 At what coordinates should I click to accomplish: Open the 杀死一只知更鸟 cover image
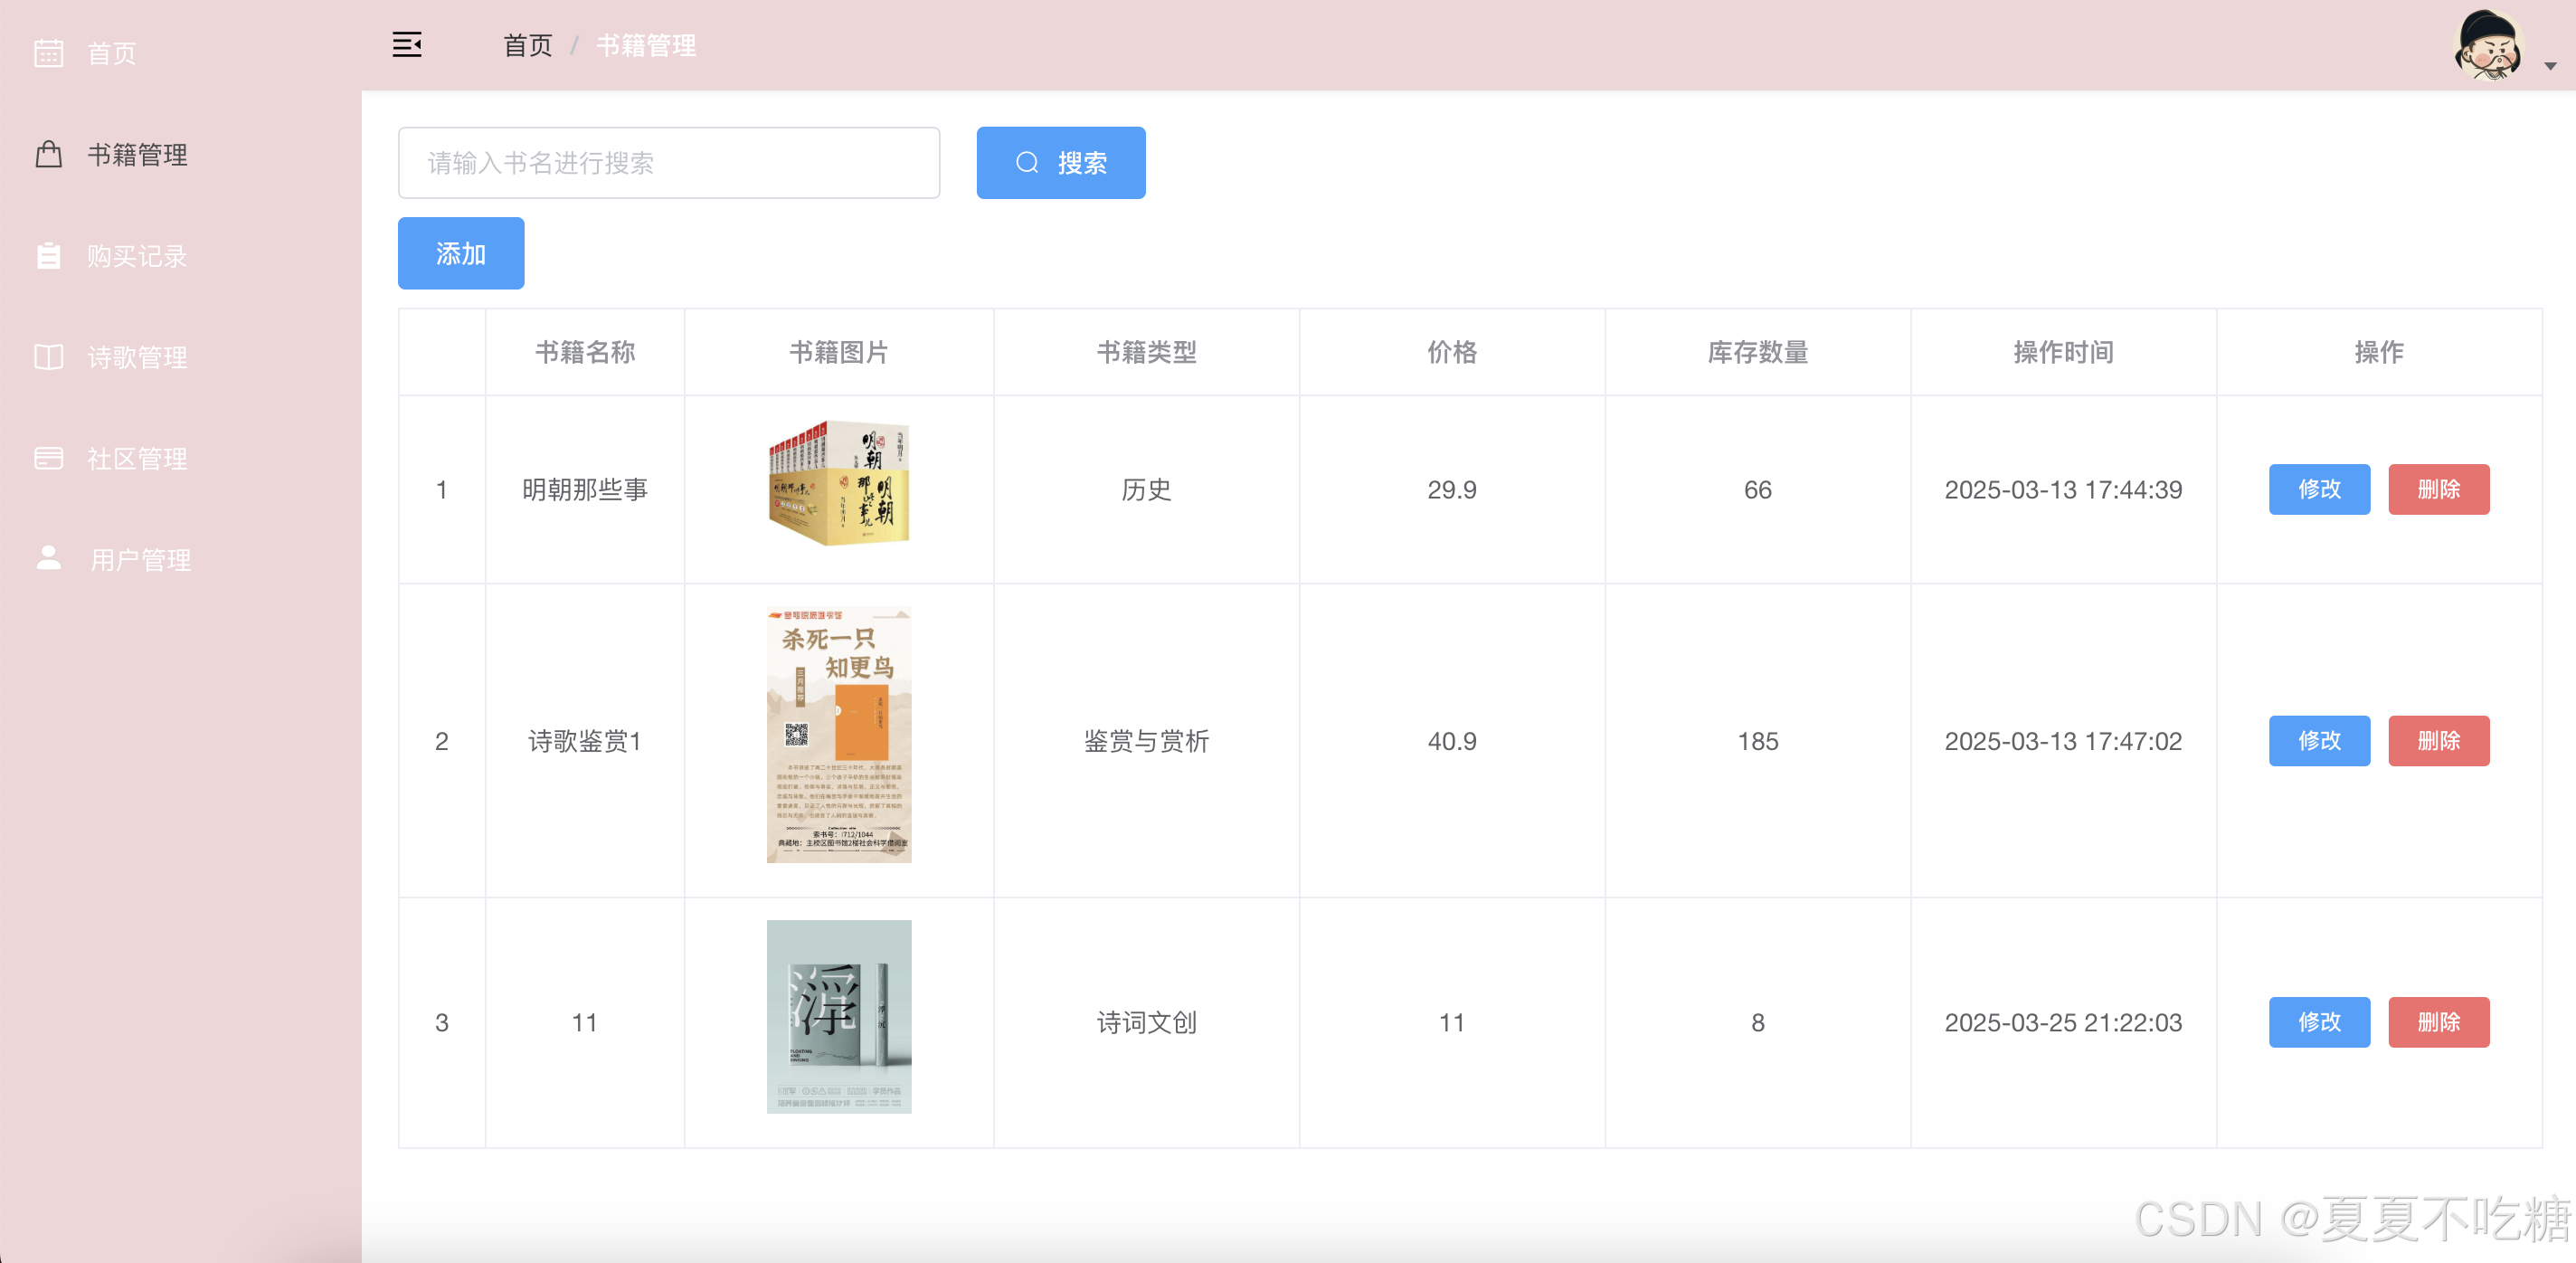pos(838,735)
